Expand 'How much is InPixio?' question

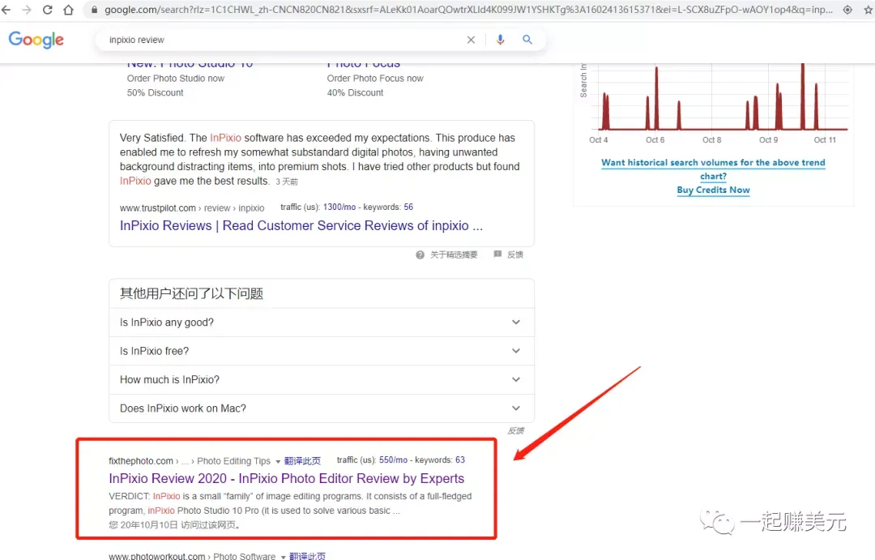[322, 379]
